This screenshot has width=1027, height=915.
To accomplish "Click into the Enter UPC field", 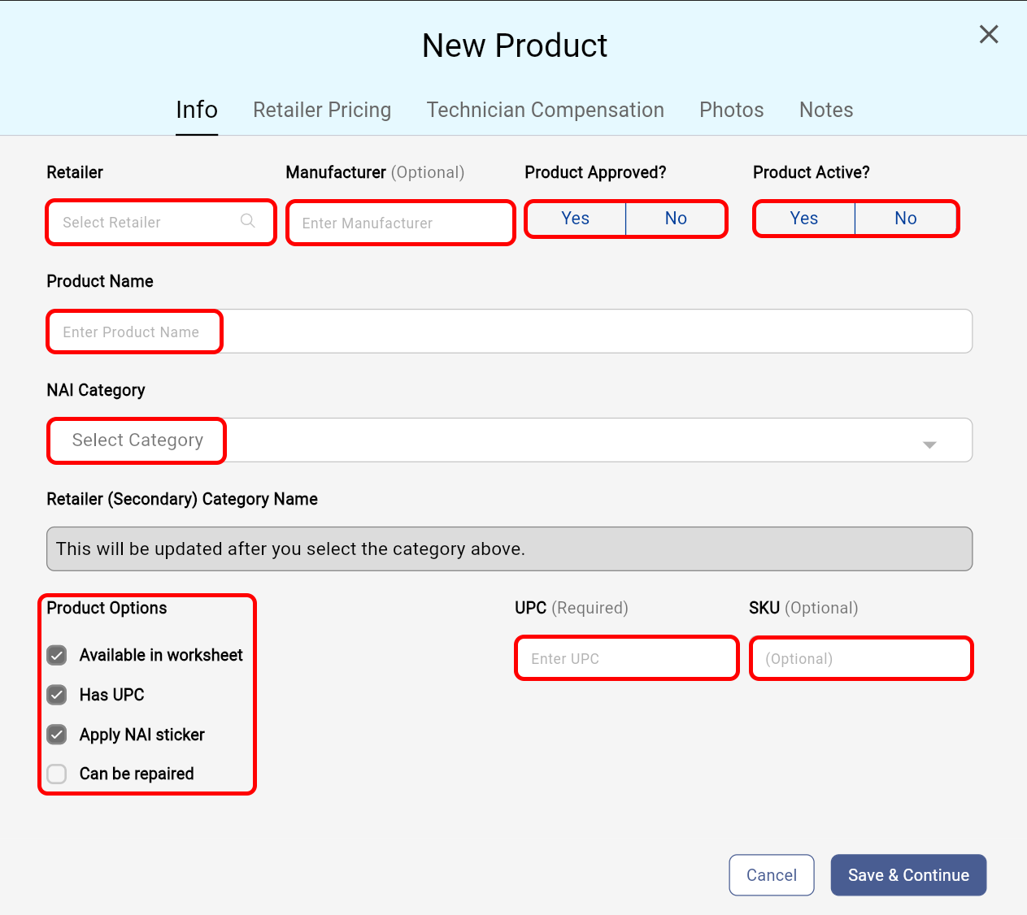I will (626, 658).
